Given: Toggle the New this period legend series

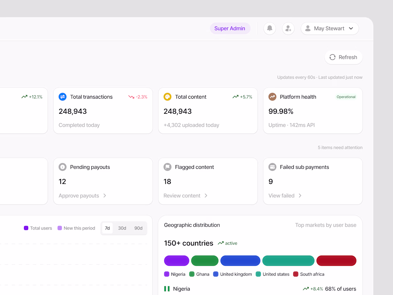Looking at the screenshot, I should coord(76,228).
